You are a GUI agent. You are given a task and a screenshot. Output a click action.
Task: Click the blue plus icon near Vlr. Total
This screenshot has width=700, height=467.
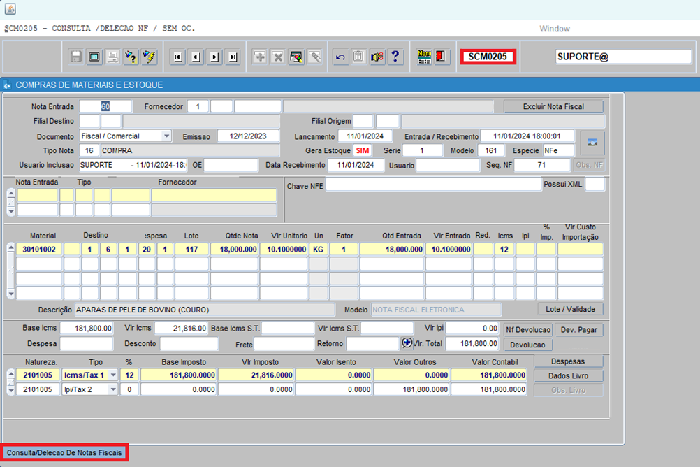[407, 343]
